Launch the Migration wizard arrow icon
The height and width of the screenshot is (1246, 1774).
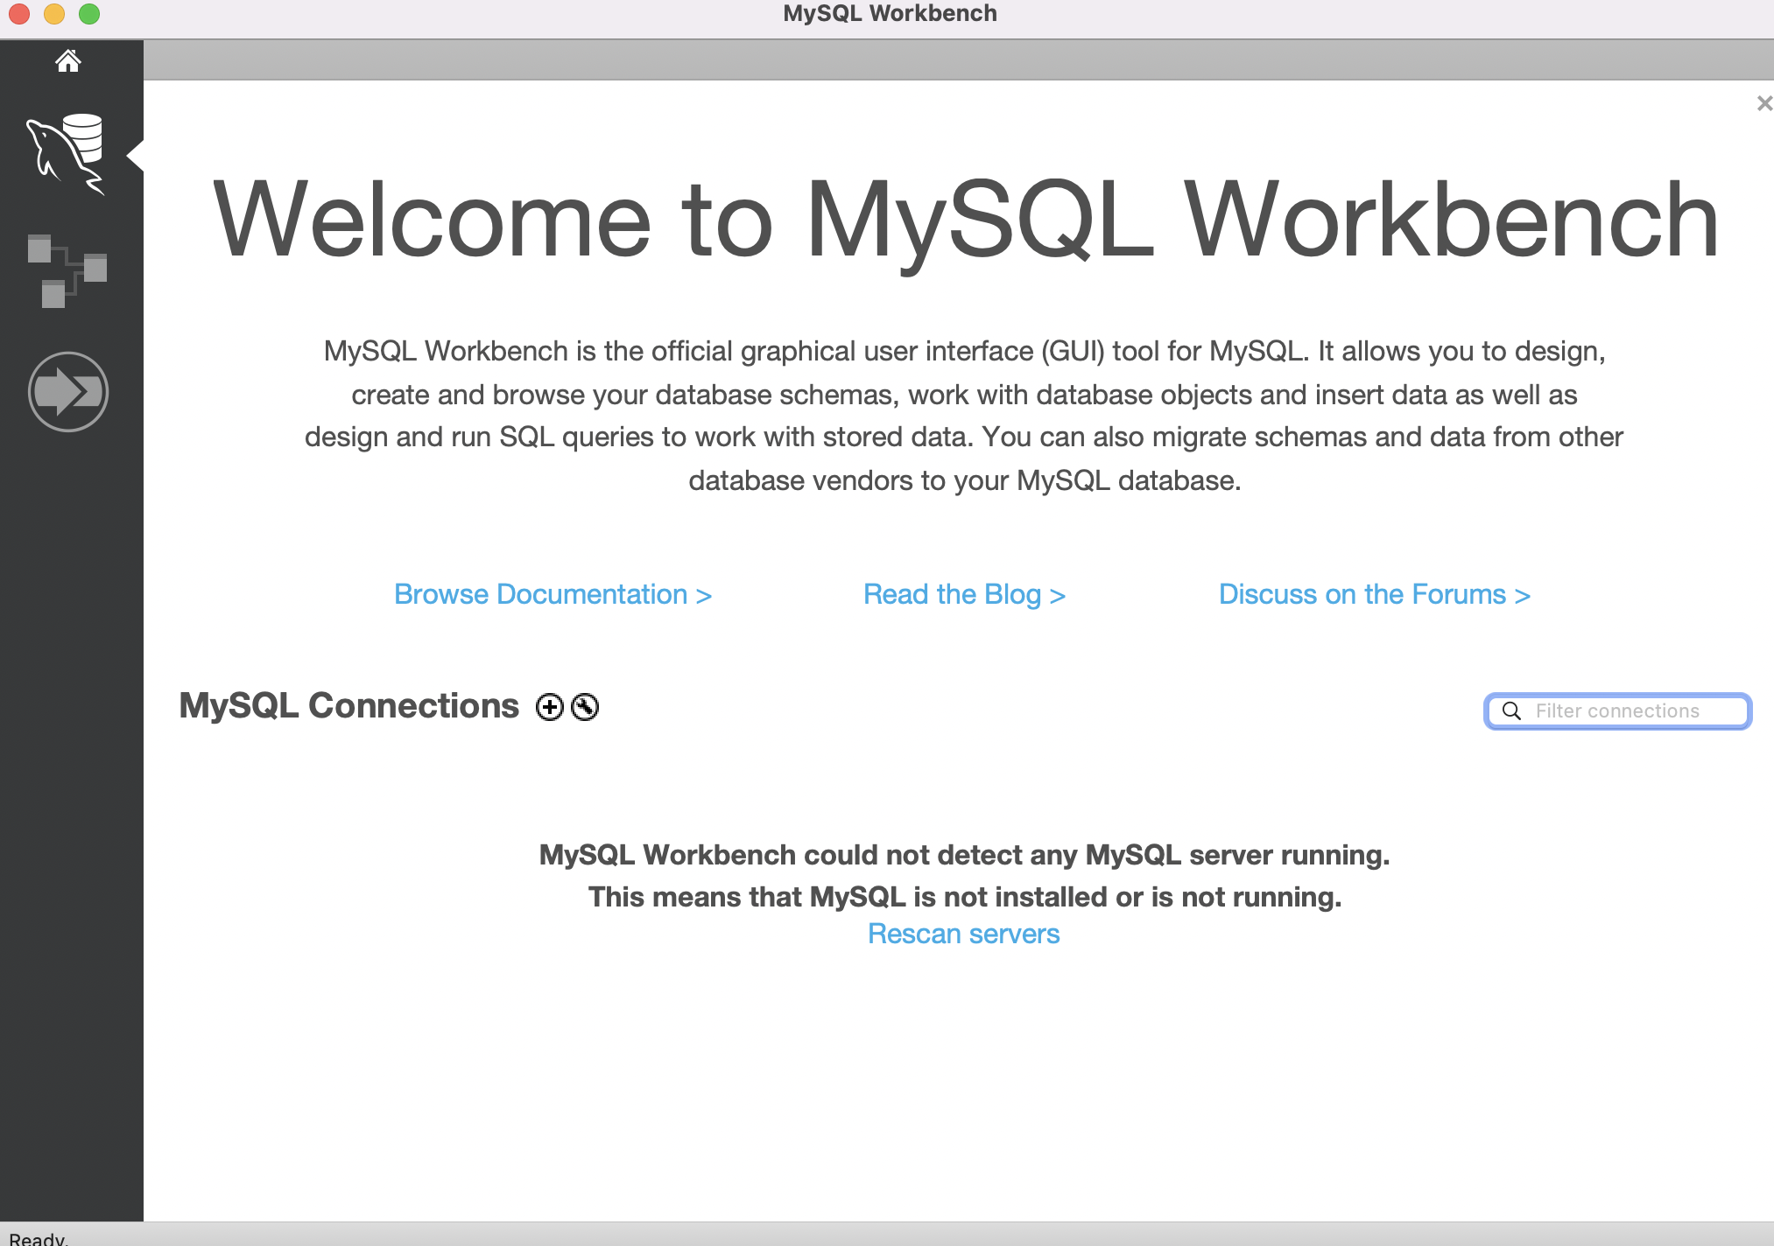tap(67, 392)
